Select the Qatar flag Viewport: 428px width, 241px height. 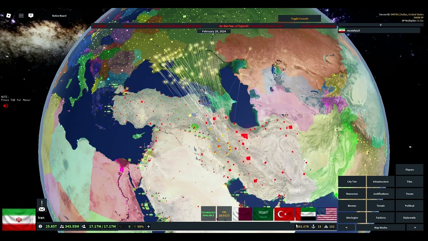pos(242,214)
